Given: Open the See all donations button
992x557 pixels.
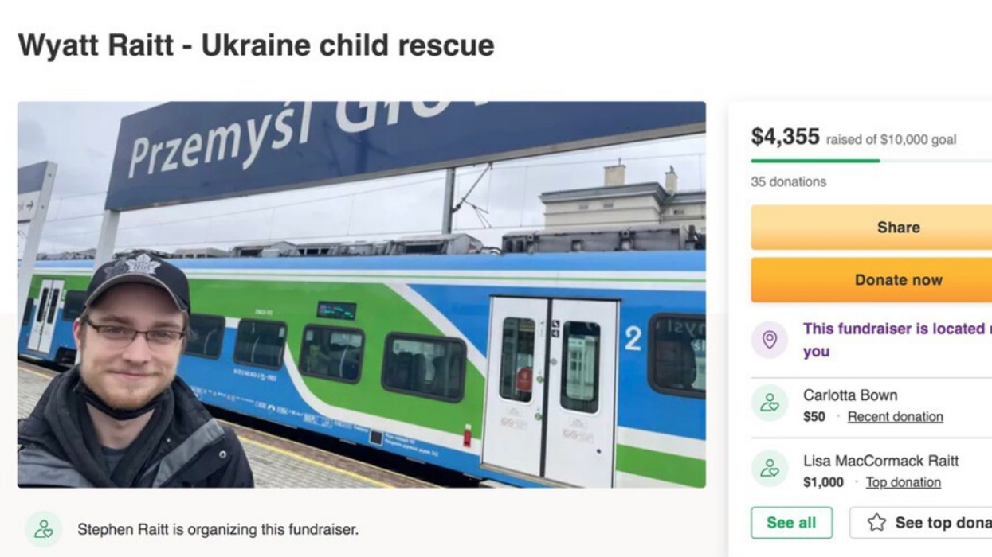Looking at the screenshot, I should tap(791, 523).
